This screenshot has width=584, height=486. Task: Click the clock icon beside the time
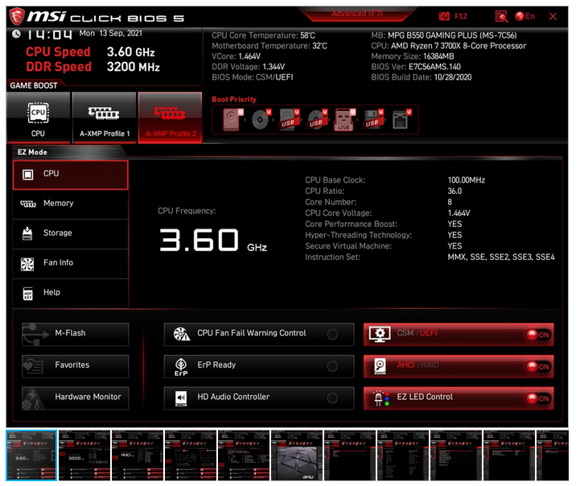(16, 35)
